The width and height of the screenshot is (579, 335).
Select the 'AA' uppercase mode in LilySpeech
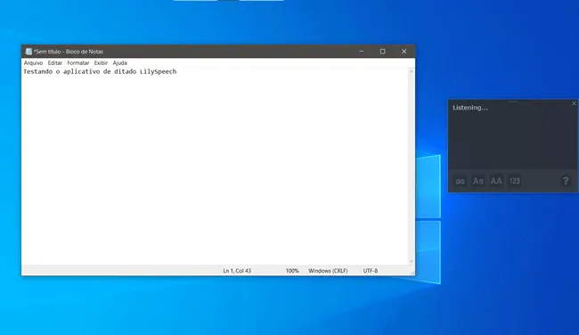tap(496, 181)
